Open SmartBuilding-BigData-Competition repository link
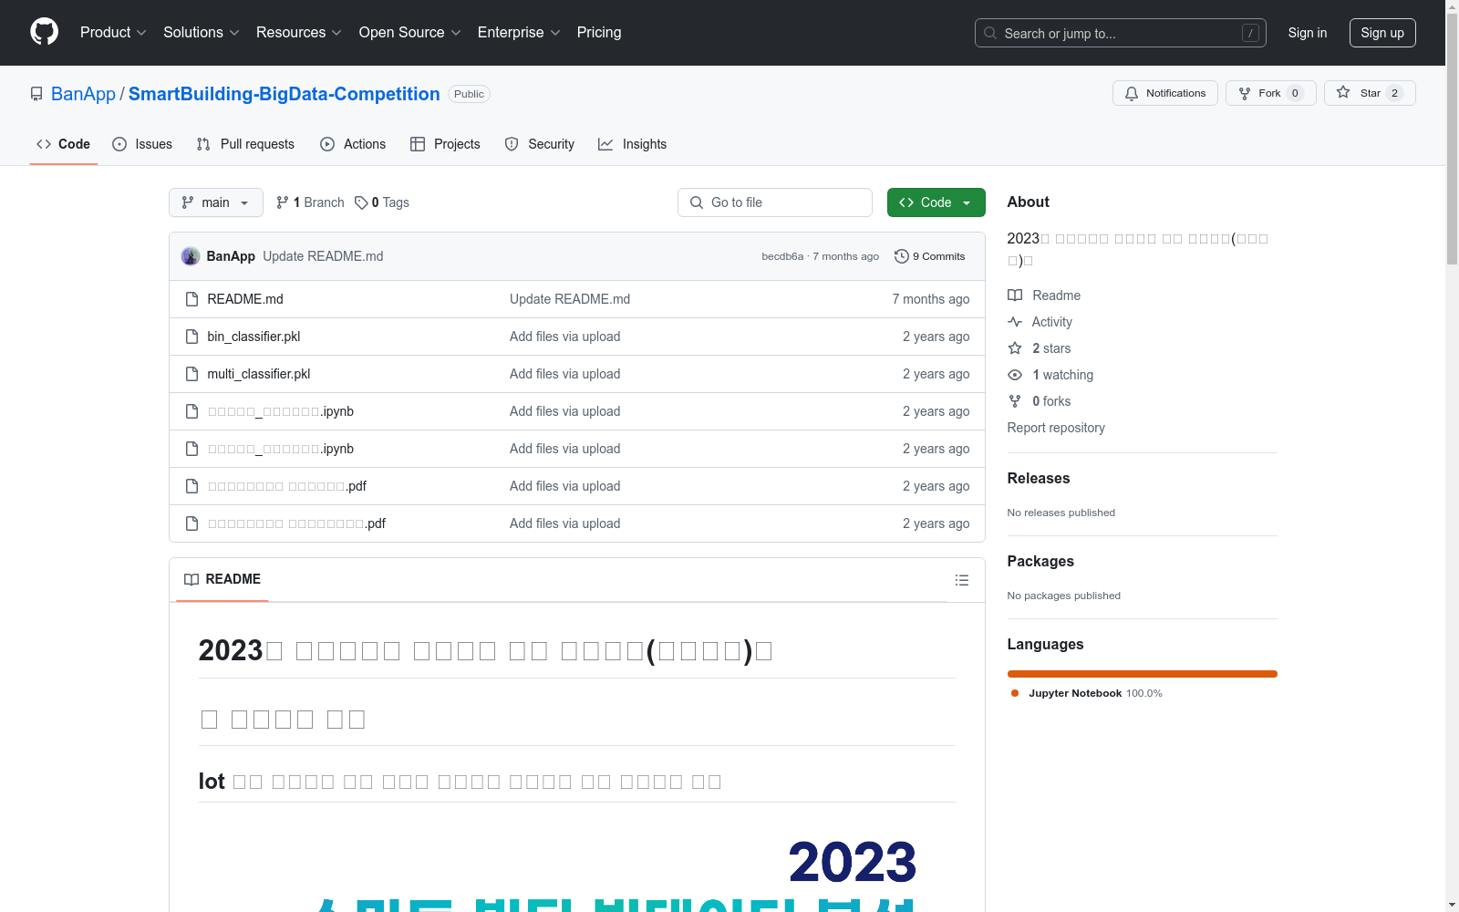This screenshot has width=1459, height=912. [285, 94]
